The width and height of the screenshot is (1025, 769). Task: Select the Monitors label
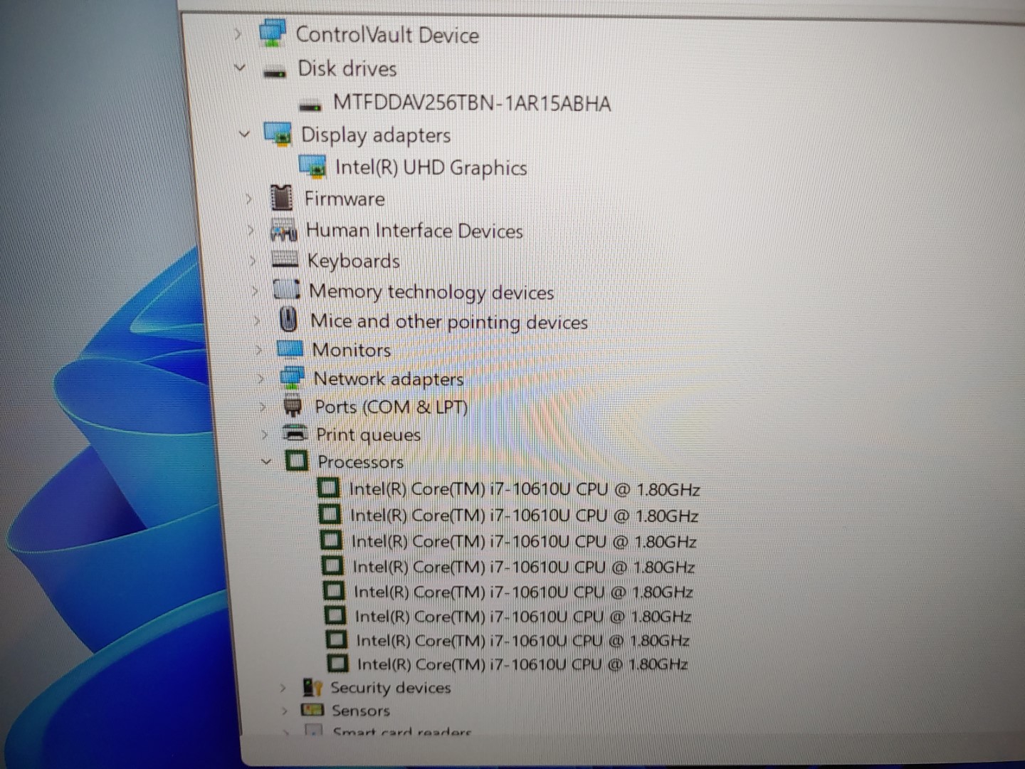352,350
